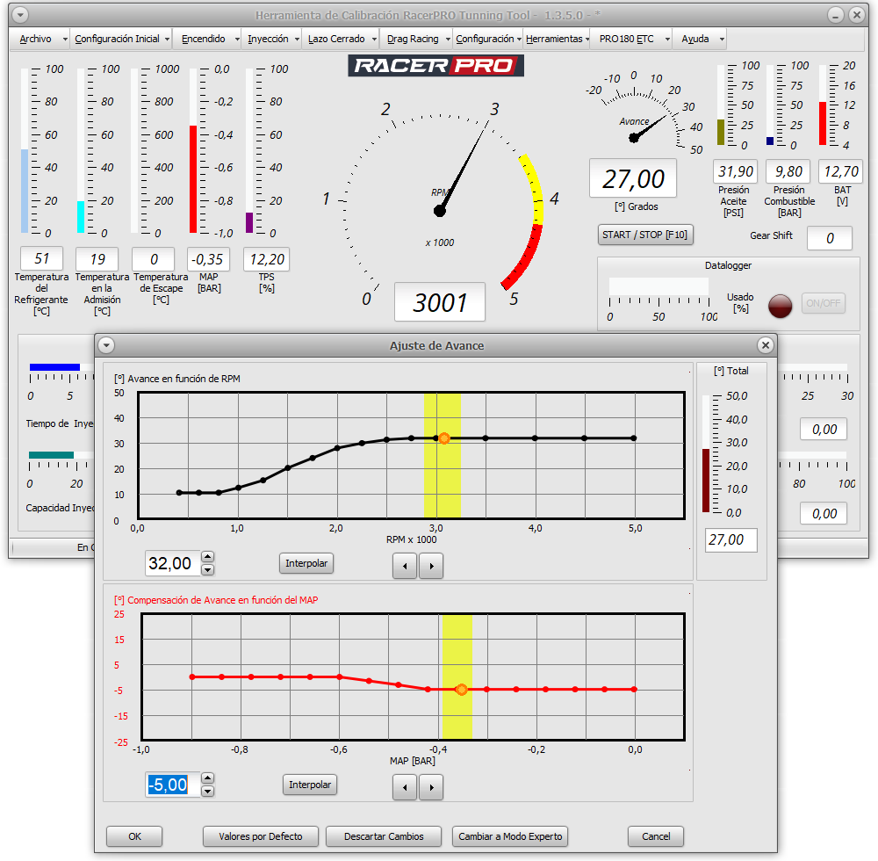The image size is (878, 861).
Task: Click Interpolar in the MAP compensation section
Action: click(310, 785)
